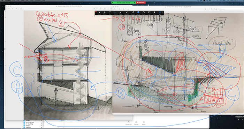Screen dimensions: 244x129
Task: Choose the Eraser annotation tool
Action: [x=133, y=13]
